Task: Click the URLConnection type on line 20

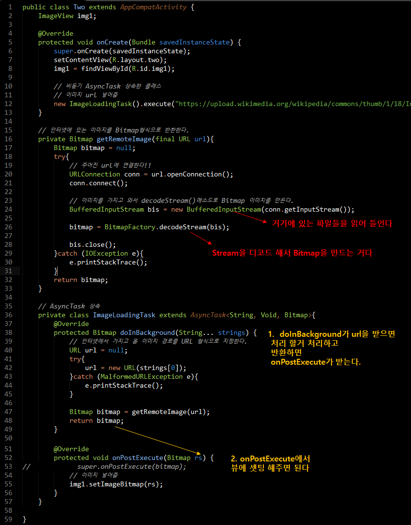Action: [x=95, y=174]
